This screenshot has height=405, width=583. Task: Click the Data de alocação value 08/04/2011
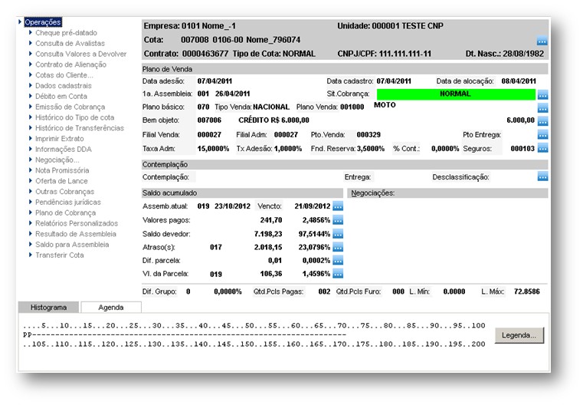pos(519,81)
